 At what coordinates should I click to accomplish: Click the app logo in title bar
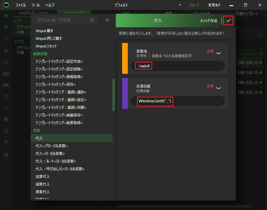6,5
